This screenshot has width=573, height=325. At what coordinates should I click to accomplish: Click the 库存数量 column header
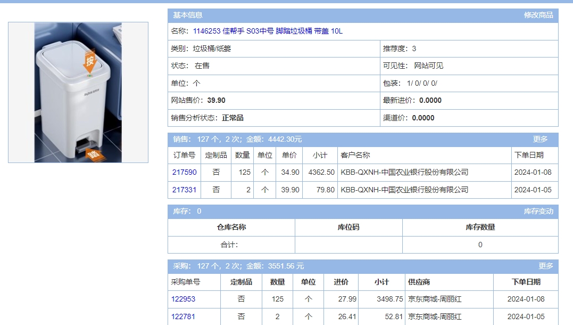click(480, 228)
